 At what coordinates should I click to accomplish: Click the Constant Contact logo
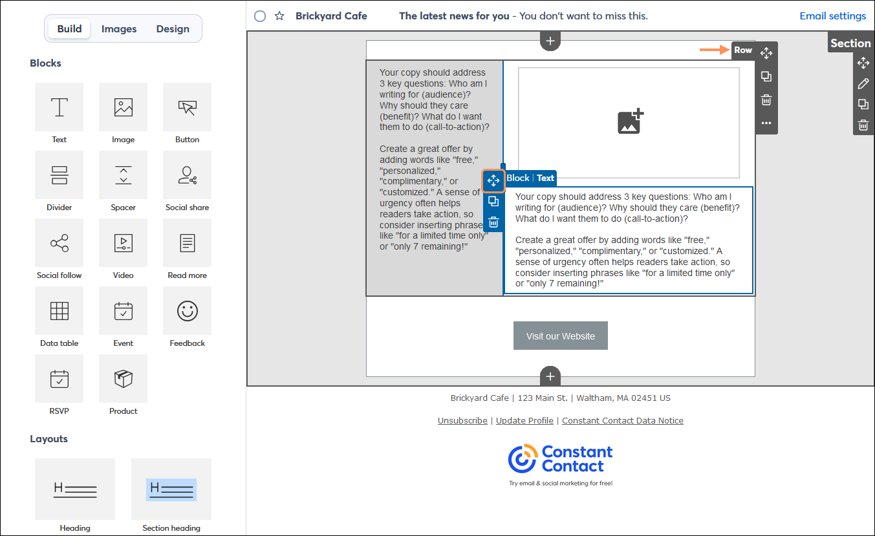[x=561, y=460]
